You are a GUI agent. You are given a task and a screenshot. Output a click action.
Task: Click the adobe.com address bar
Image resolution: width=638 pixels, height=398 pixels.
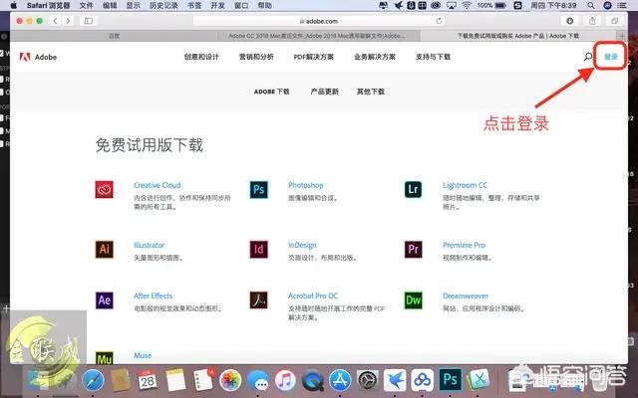pyautogui.click(x=319, y=21)
